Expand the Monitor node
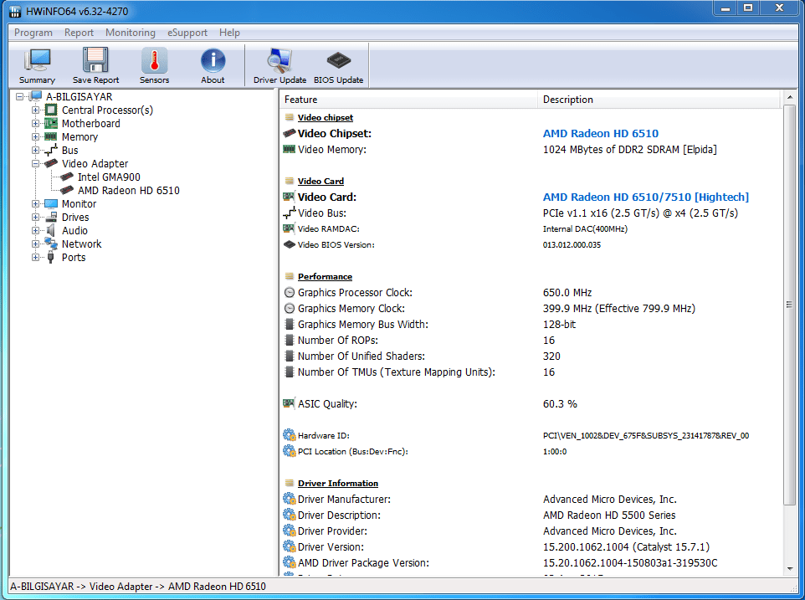 point(35,203)
